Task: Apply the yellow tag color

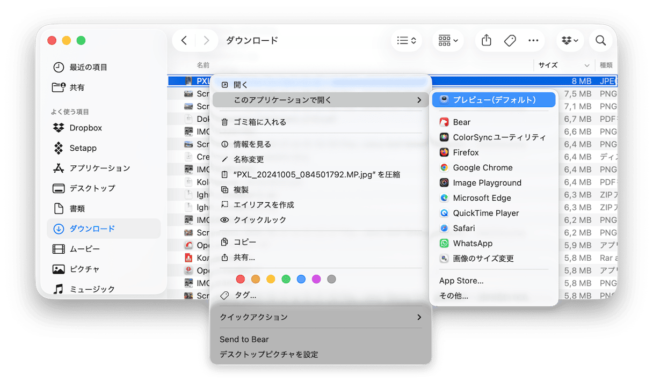Action: [x=271, y=279]
